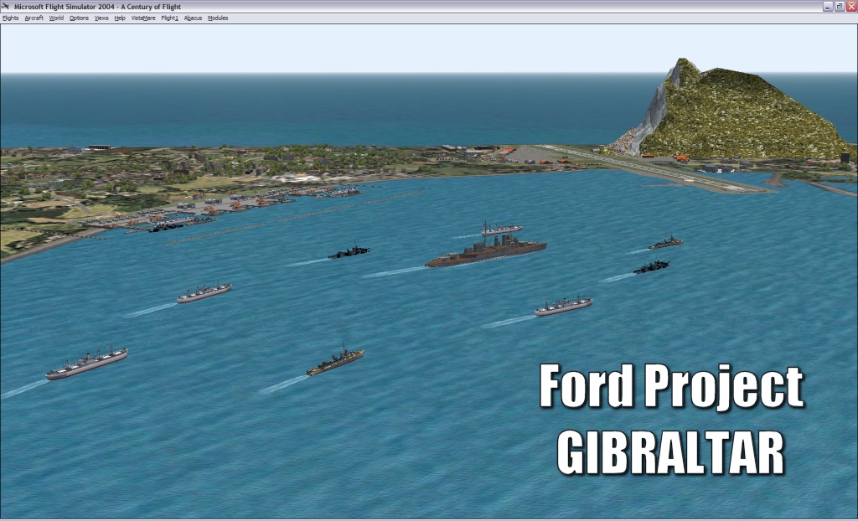Click the Flight Simulator title bar airplane icon
This screenshot has width=858, height=521.
pos(6,6)
